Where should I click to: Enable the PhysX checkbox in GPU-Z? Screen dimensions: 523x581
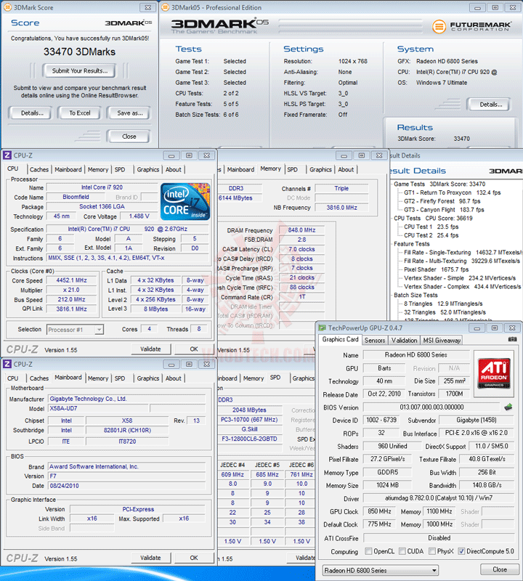click(431, 551)
